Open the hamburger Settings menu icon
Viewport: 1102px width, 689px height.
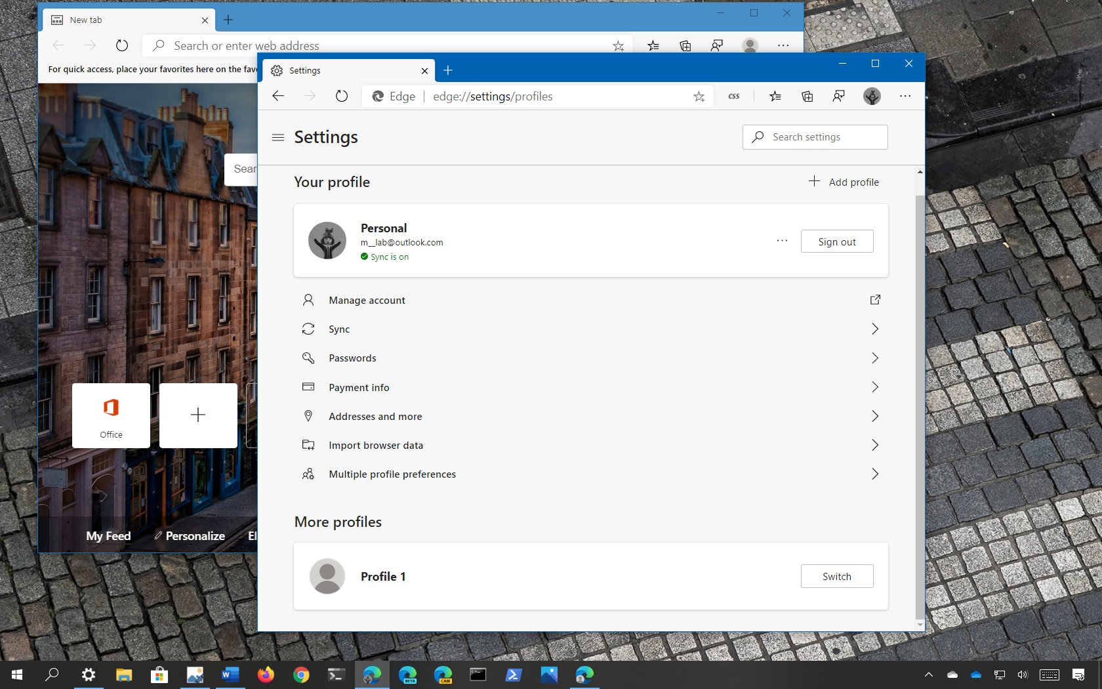(x=278, y=137)
